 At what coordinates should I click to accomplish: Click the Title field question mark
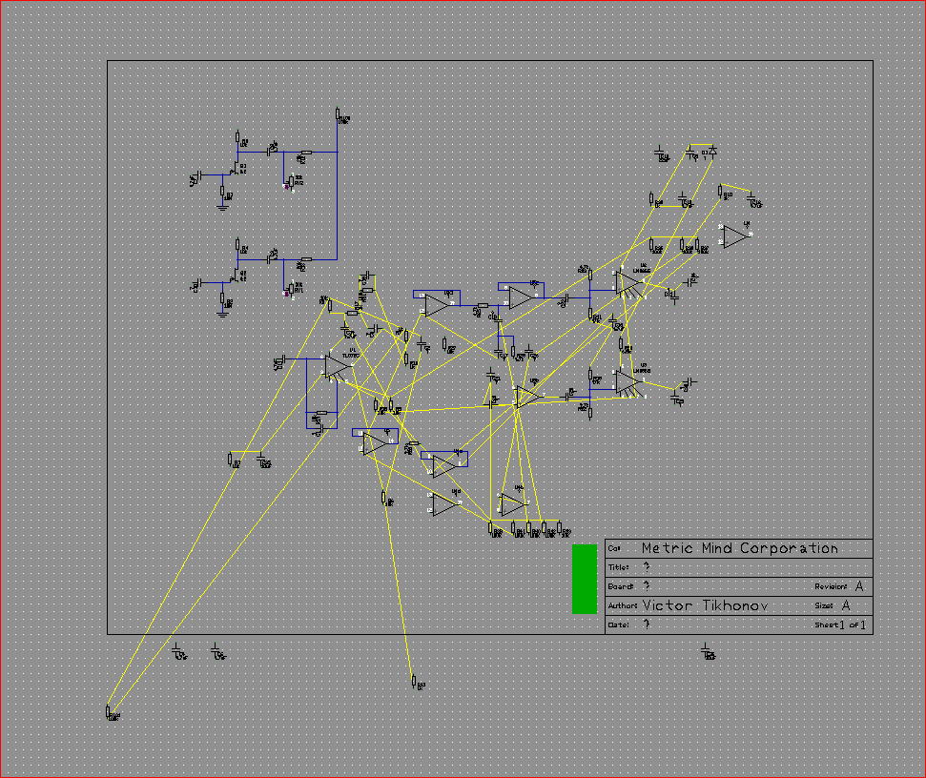point(646,567)
